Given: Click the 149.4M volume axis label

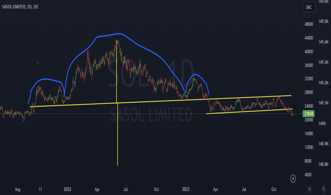Looking at the screenshot, I should pos(324,42).
